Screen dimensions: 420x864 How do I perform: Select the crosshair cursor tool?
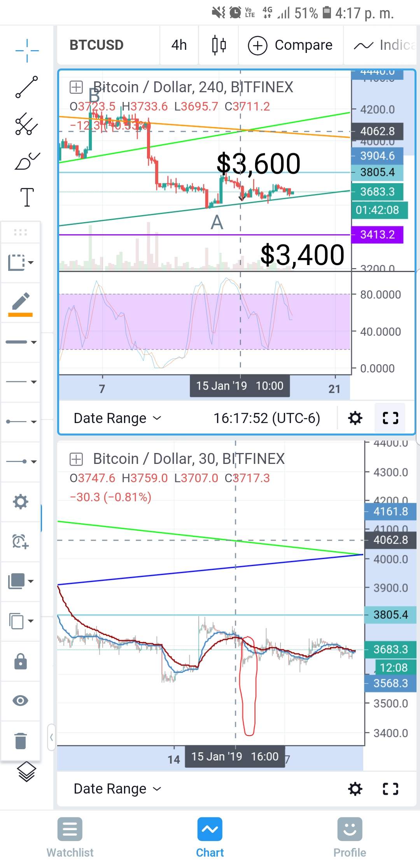pyautogui.click(x=27, y=51)
